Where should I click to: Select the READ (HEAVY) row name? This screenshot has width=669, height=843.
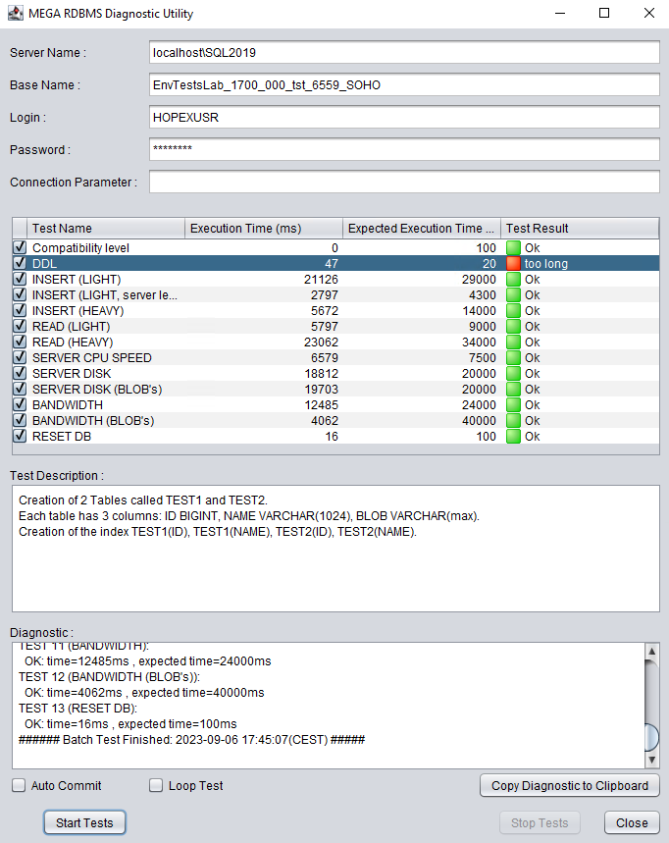73,342
